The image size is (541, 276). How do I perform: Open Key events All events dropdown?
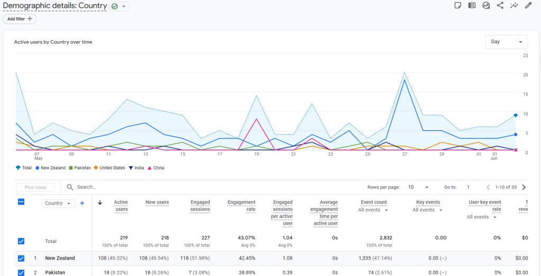[x=427, y=210]
